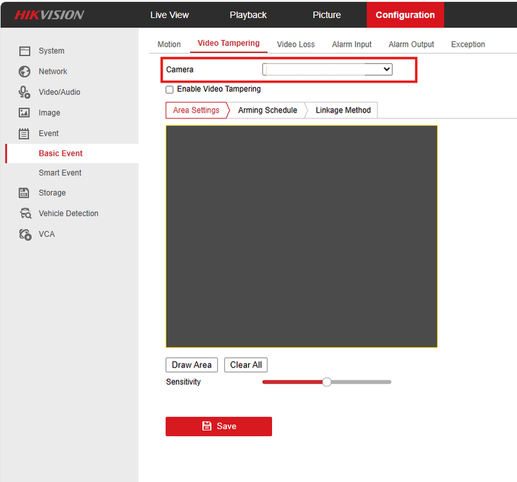This screenshot has width=517, height=482.
Task: Open Network settings via its sidebar icon
Action: [25, 71]
